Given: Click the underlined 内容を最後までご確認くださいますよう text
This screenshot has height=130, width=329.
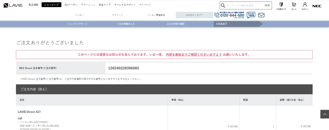Looking at the screenshot, I should pos(194,55).
